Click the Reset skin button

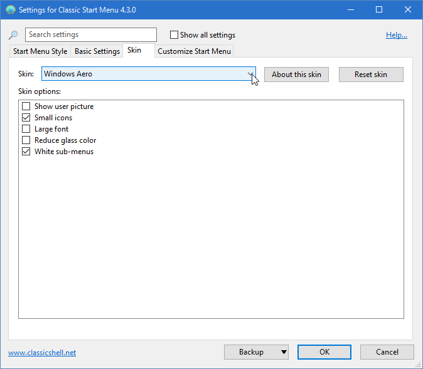click(370, 74)
